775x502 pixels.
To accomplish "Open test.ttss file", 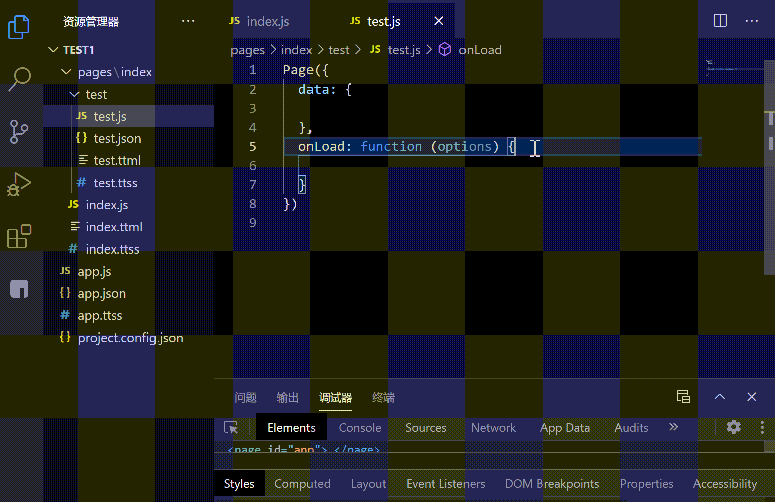I will [x=129, y=183].
